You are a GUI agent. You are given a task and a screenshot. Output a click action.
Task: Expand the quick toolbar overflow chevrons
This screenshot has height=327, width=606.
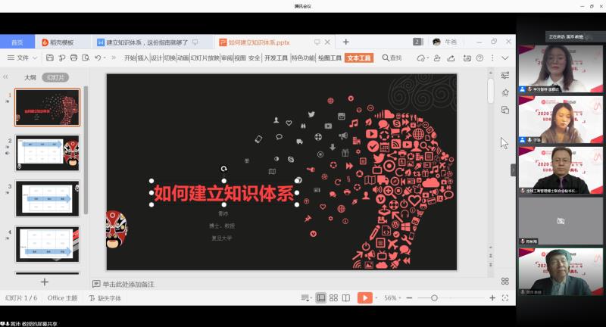pyautogui.click(x=114, y=58)
